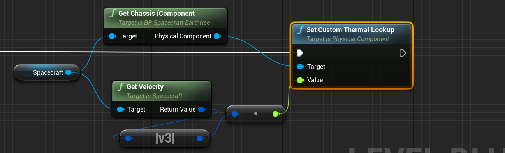This screenshot has height=153, width=505.
Task: Click Physical Component output pin
Action: click(217, 36)
